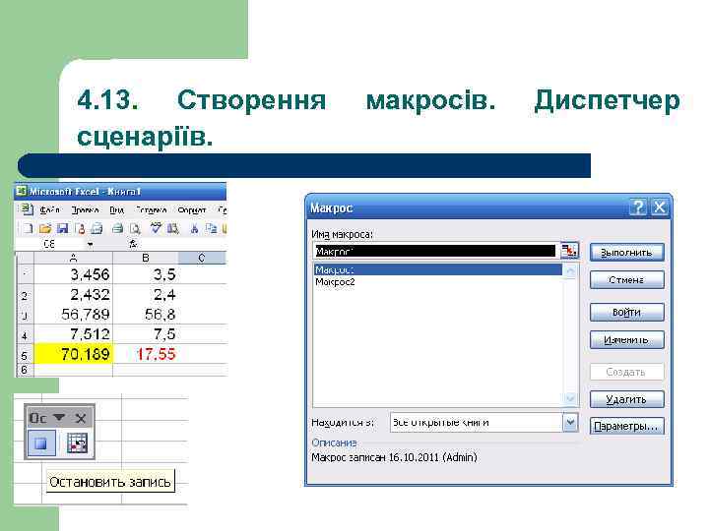Viewport: 709px width, 531px height.
Task: Select row 4 header
Action: 25,334
